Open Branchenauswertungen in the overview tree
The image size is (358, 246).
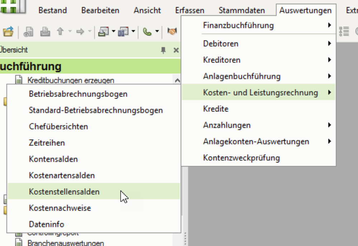(x=66, y=243)
